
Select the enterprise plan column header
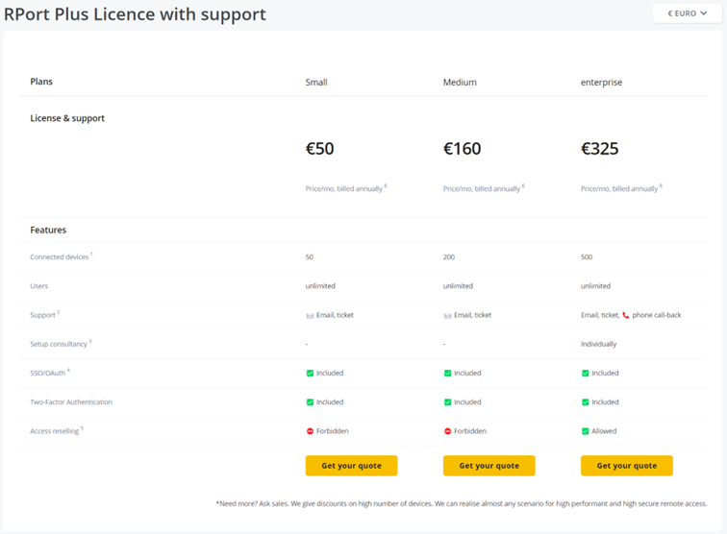(601, 82)
